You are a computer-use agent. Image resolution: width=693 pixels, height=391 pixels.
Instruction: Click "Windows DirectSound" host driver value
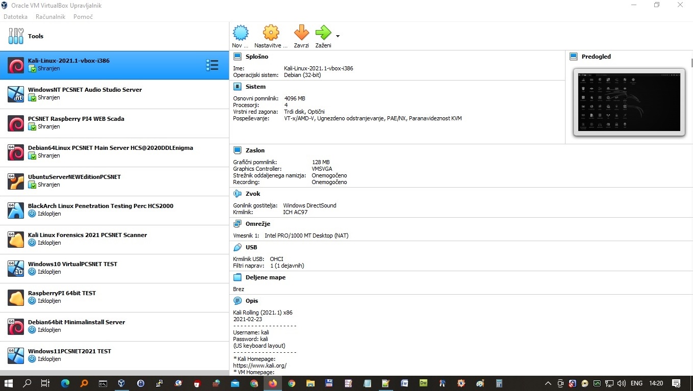(x=310, y=205)
